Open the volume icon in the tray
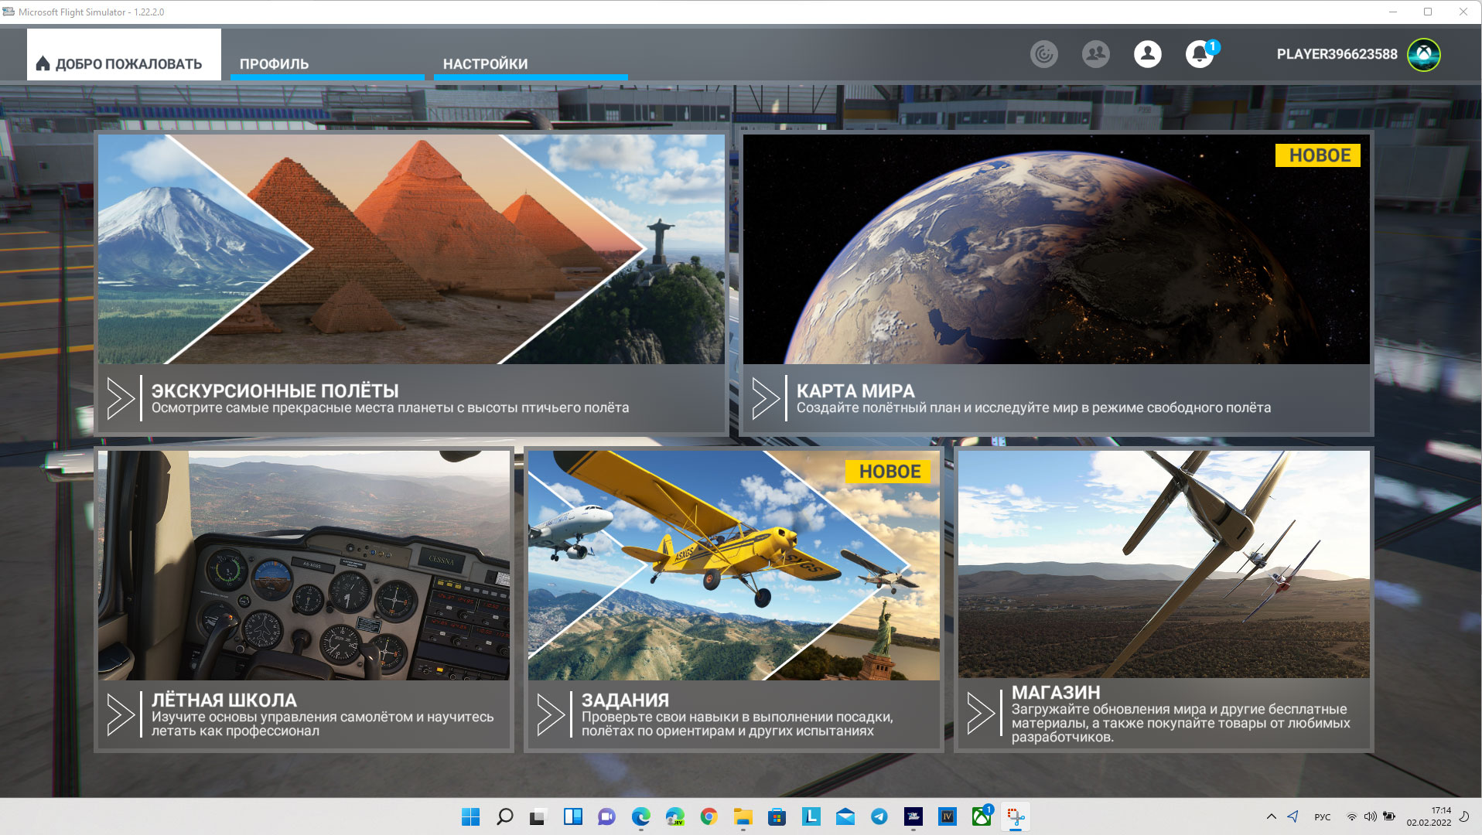The height and width of the screenshot is (835, 1482). click(x=1370, y=817)
